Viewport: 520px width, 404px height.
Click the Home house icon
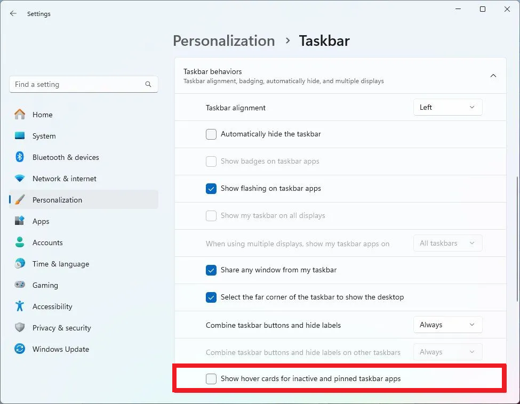pyautogui.click(x=20, y=115)
